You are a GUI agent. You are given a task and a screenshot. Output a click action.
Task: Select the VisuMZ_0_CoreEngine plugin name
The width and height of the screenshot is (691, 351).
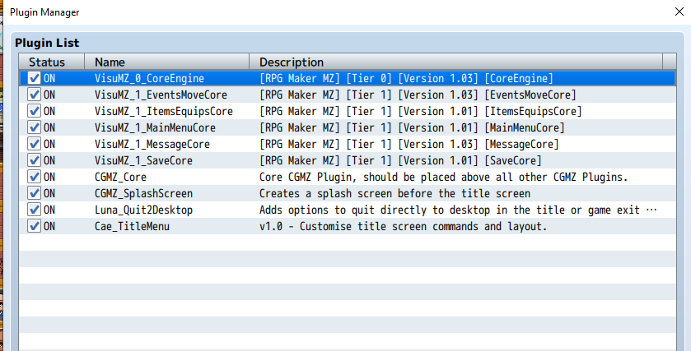(x=149, y=78)
